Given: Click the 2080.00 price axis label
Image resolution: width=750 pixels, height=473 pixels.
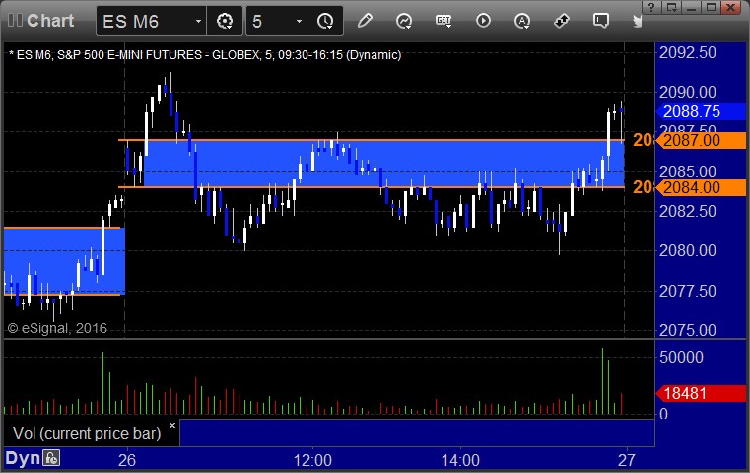Looking at the screenshot, I should [687, 250].
